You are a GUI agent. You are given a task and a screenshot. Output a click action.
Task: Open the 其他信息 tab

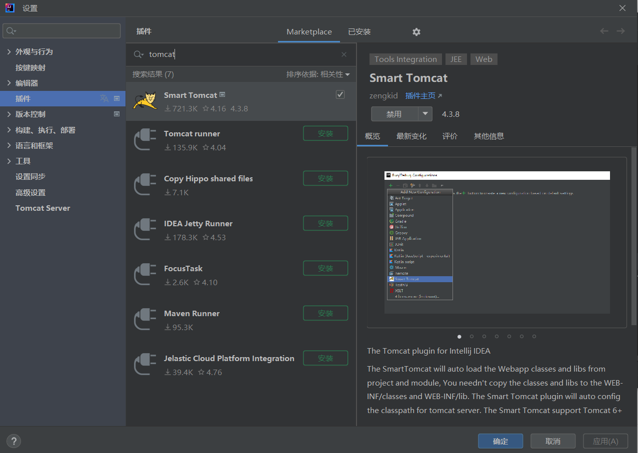click(489, 136)
